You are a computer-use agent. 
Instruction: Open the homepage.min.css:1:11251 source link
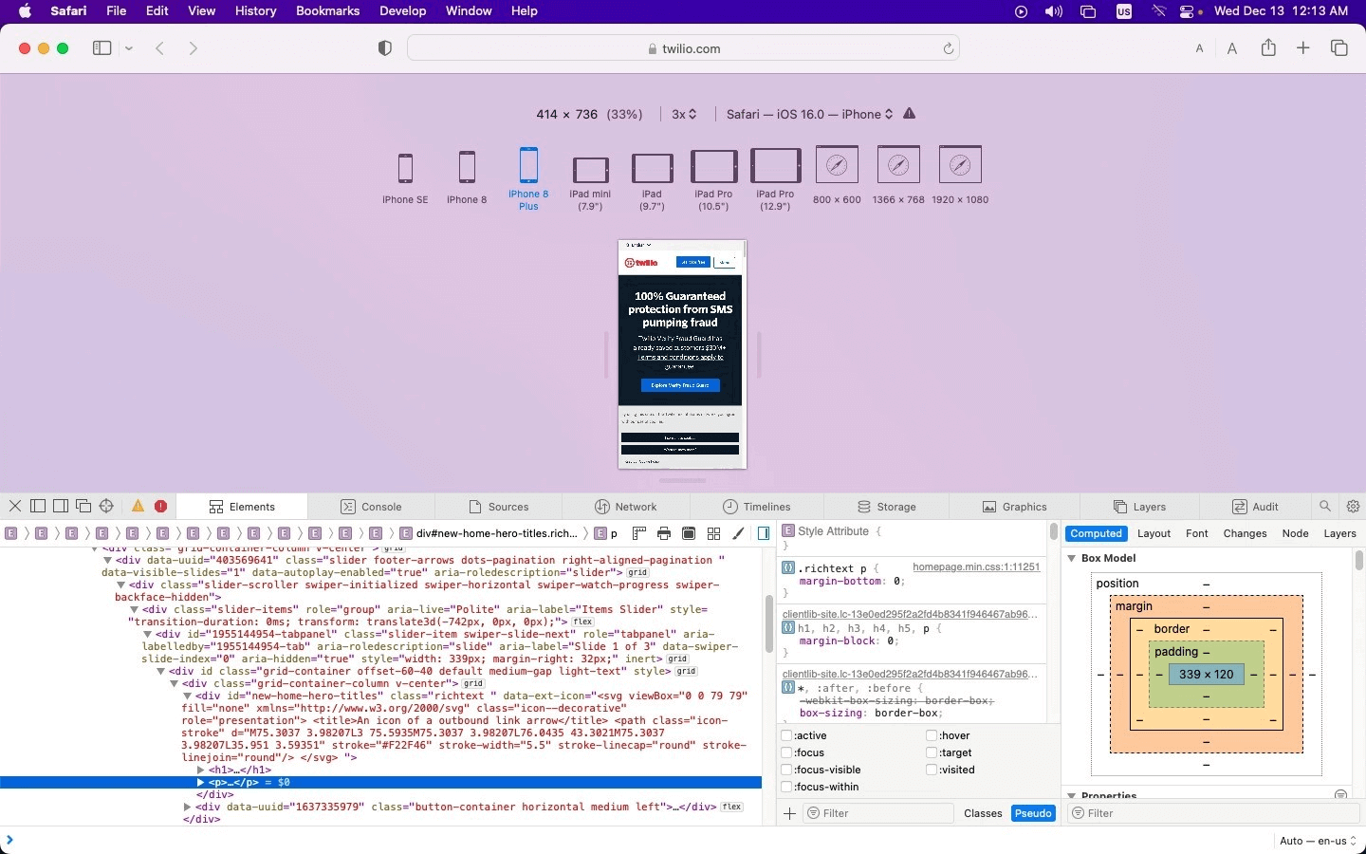point(976,567)
